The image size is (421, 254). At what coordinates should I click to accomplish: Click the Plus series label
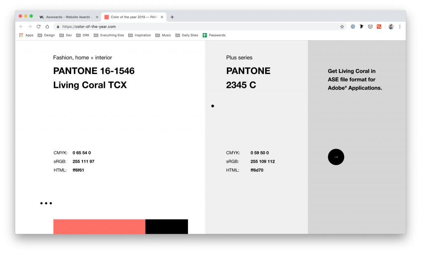coord(239,58)
